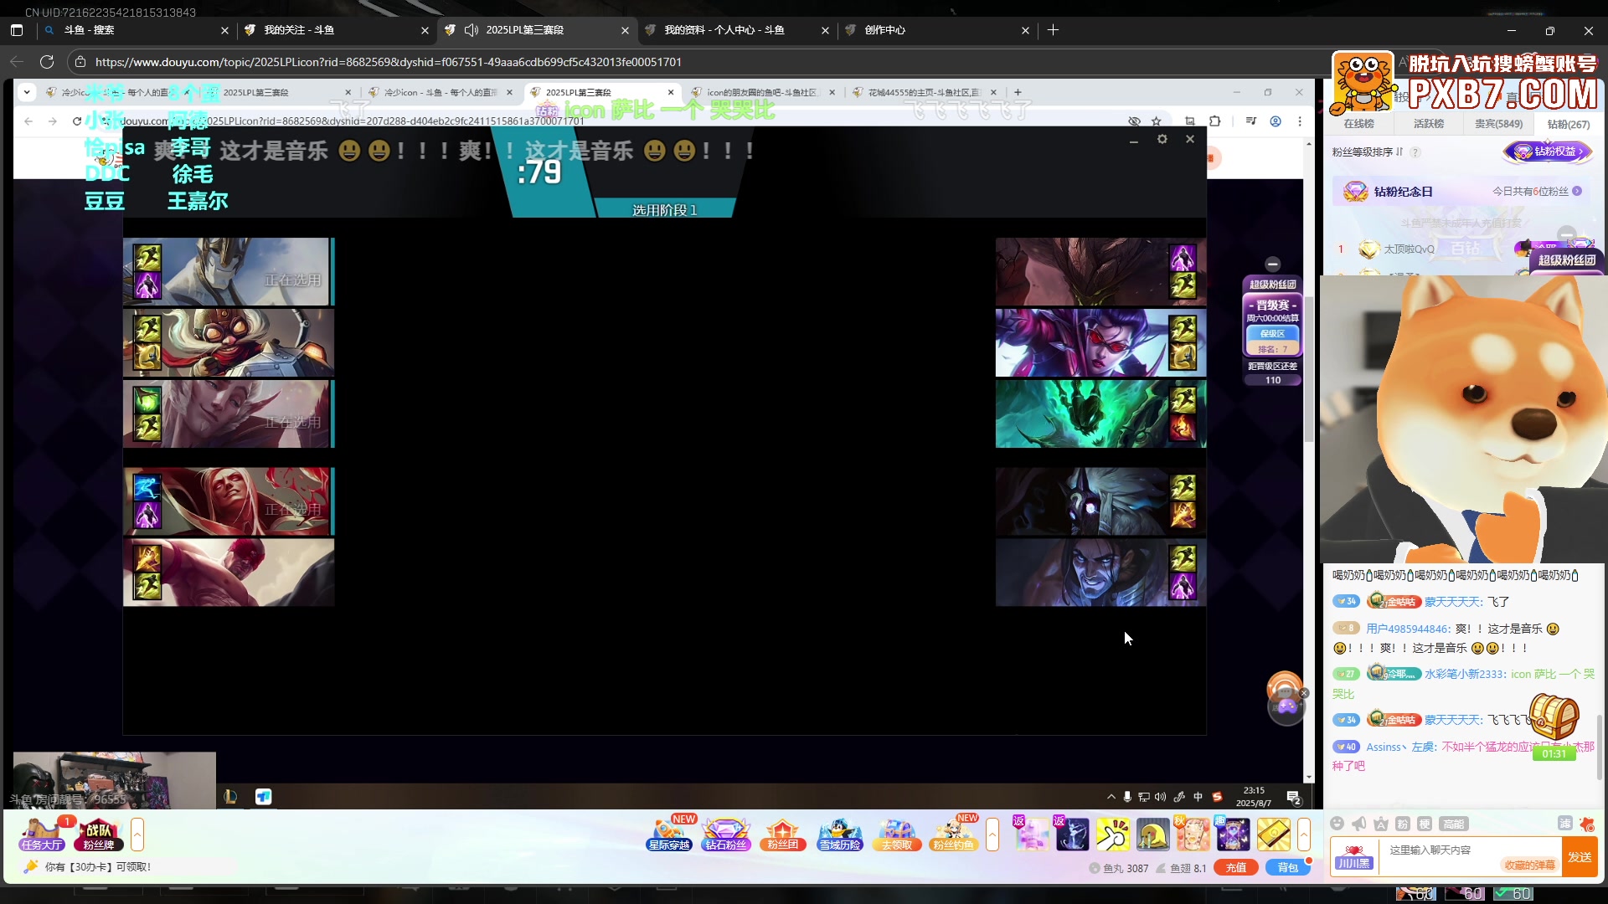Open game client settings gear
Image resolution: width=1608 pixels, height=904 pixels.
click(x=1162, y=139)
